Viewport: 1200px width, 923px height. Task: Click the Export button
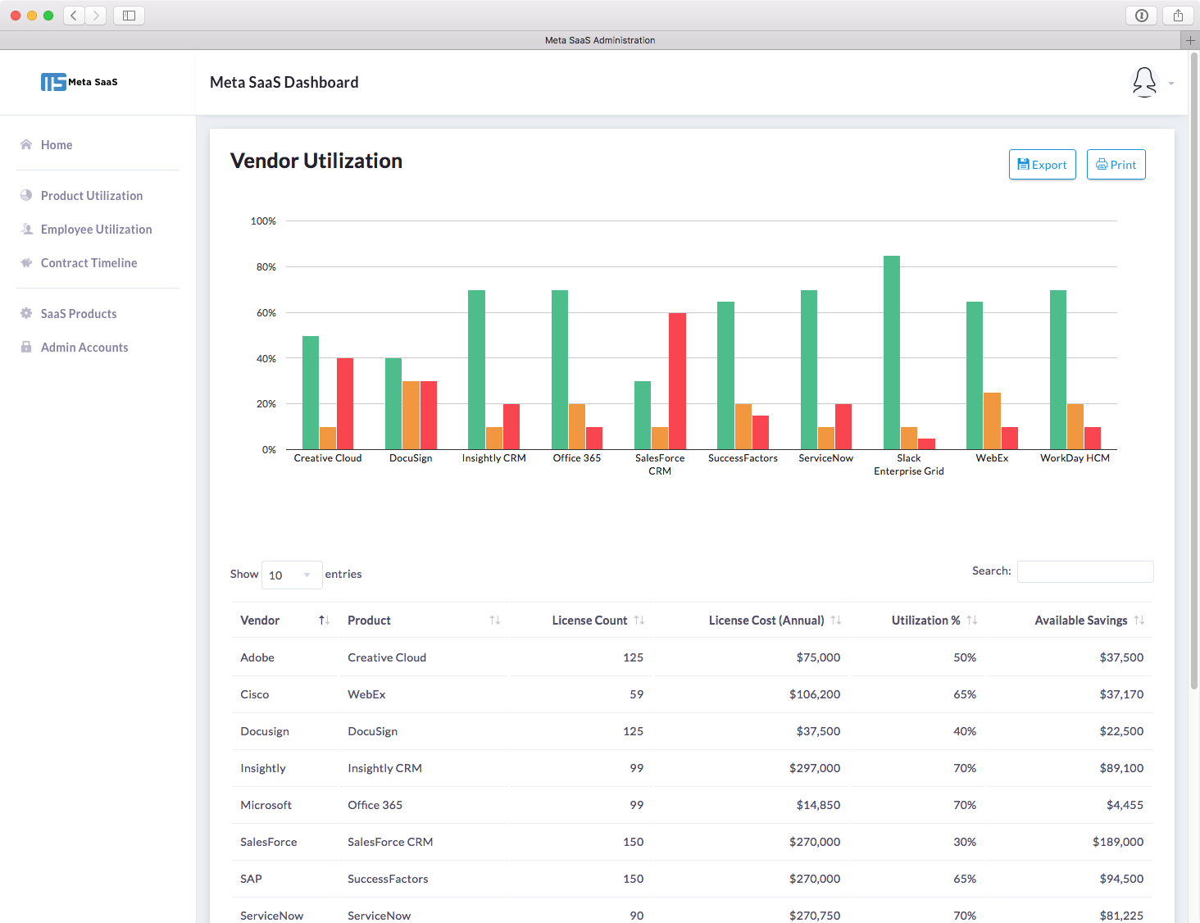[1042, 164]
